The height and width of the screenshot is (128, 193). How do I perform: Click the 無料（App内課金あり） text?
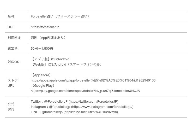(49, 38)
